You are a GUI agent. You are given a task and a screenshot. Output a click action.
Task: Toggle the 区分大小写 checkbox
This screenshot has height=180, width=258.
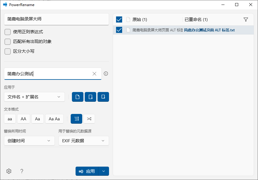(x=8, y=51)
